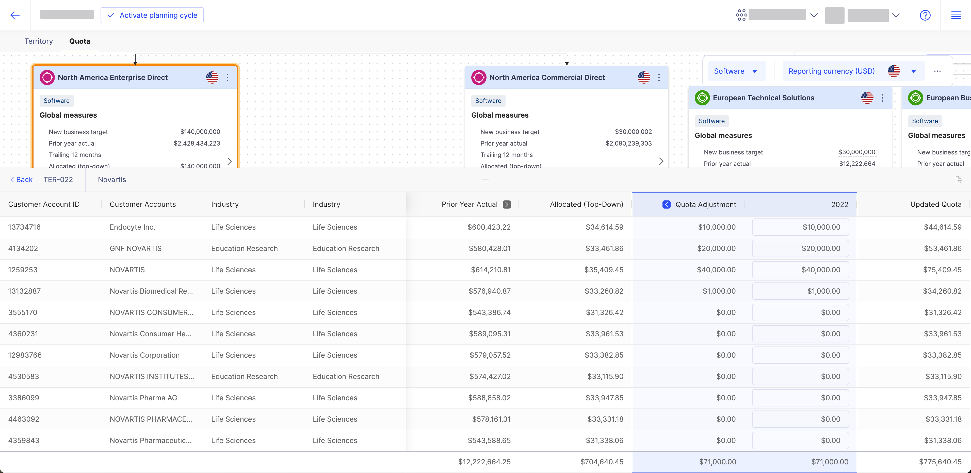Image resolution: width=971 pixels, height=473 pixels.
Task: Edit 2022 adjustment for Endocyte Inc.
Action: tap(801, 227)
